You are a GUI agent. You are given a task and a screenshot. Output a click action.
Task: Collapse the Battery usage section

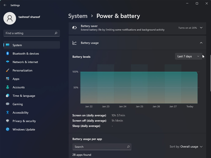tap(201, 43)
